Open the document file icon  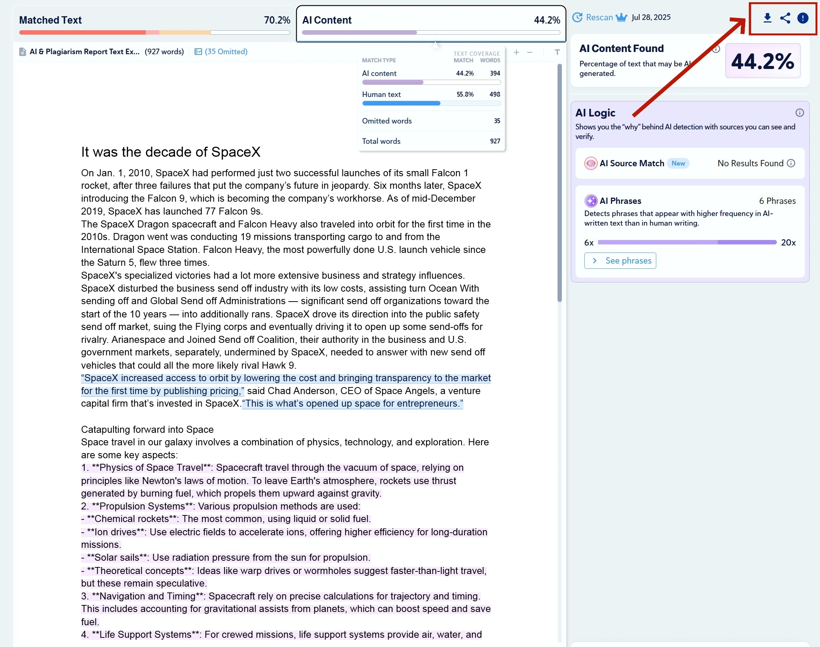[23, 52]
